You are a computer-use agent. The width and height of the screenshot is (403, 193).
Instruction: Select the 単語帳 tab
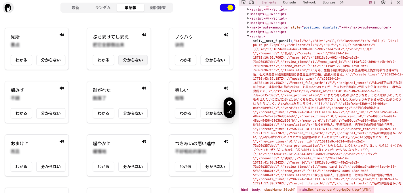(130, 8)
